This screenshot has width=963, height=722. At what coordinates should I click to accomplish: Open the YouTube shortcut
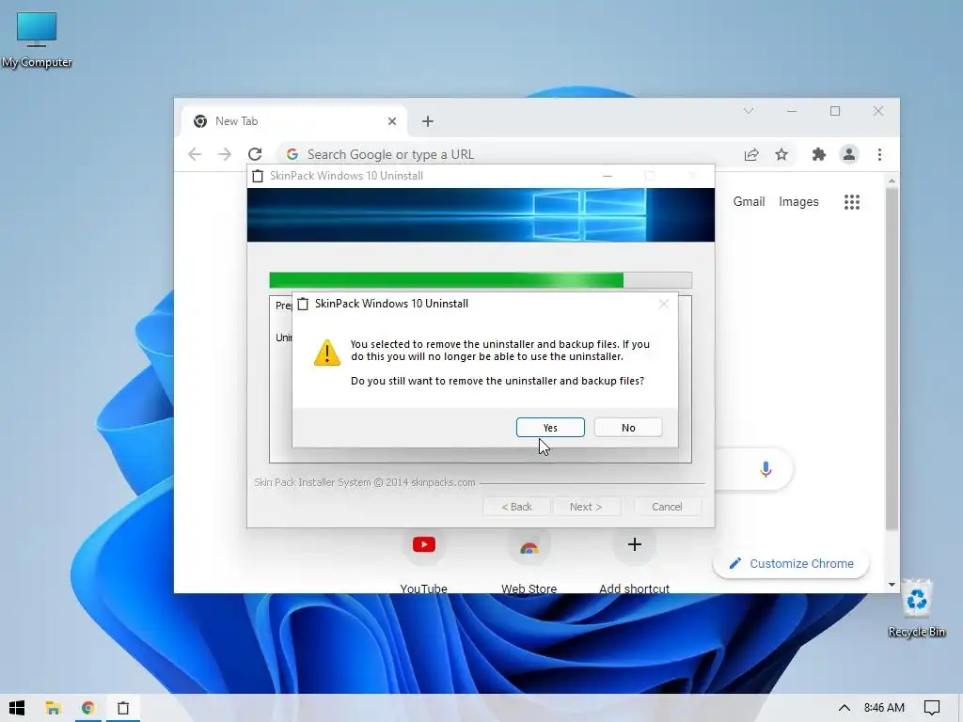(424, 544)
